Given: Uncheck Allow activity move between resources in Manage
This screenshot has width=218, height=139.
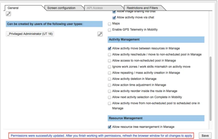Looking at the screenshot, I should pos(109,49).
